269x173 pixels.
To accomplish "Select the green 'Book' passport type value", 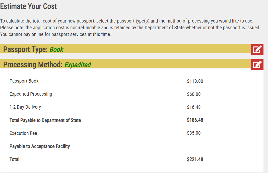I will (56, 50).
